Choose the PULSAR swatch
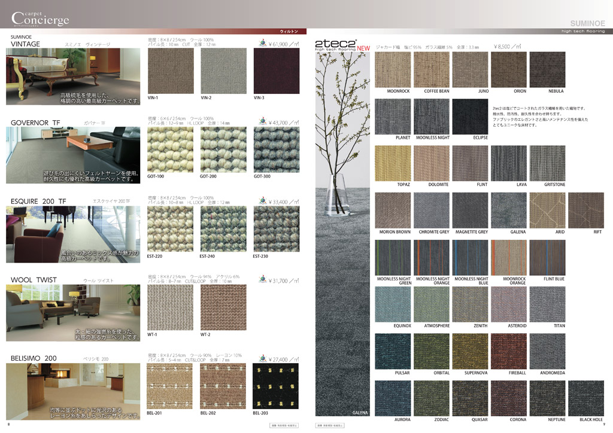This screenshot has height=433, width=613. tap(393, 352)
